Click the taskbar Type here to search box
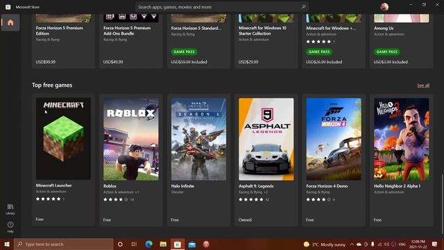The width and height of the screenshot is (444, 250). pyautogui.click(x=64, y=244)
